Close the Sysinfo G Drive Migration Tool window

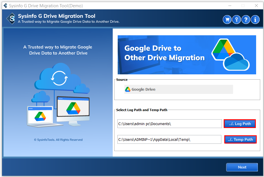coord(256,6)
